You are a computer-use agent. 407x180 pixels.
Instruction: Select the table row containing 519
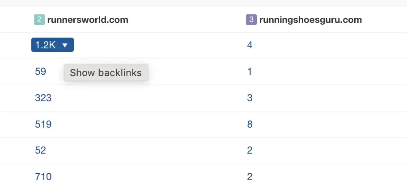pyautogui.click(x=148, y=124)
